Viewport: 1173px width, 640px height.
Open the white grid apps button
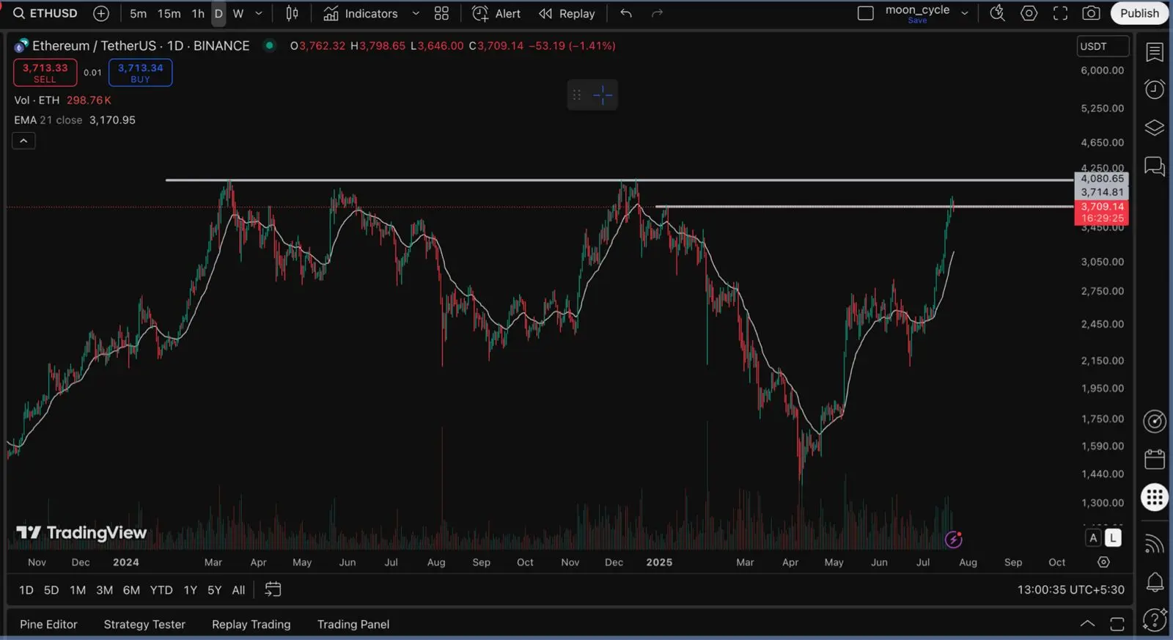point(1155,498)
